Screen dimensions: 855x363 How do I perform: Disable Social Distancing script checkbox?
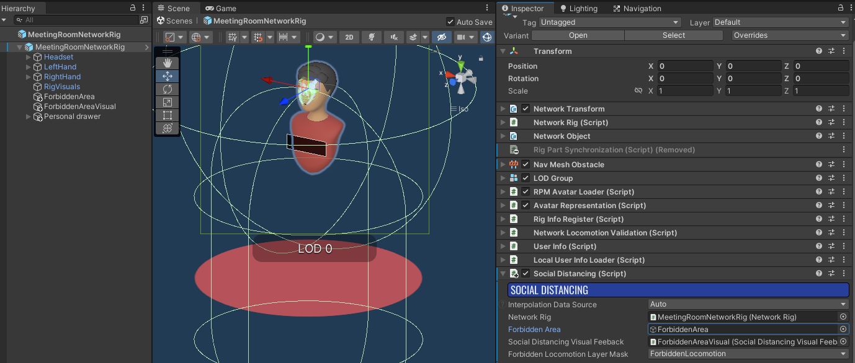pyautogui.click(x=526, y=273)
